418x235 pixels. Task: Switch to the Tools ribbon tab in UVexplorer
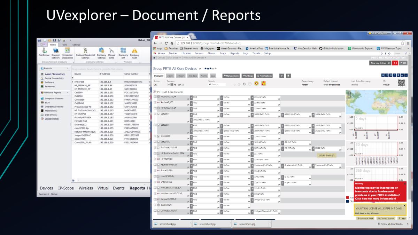[x=64, y=45]
